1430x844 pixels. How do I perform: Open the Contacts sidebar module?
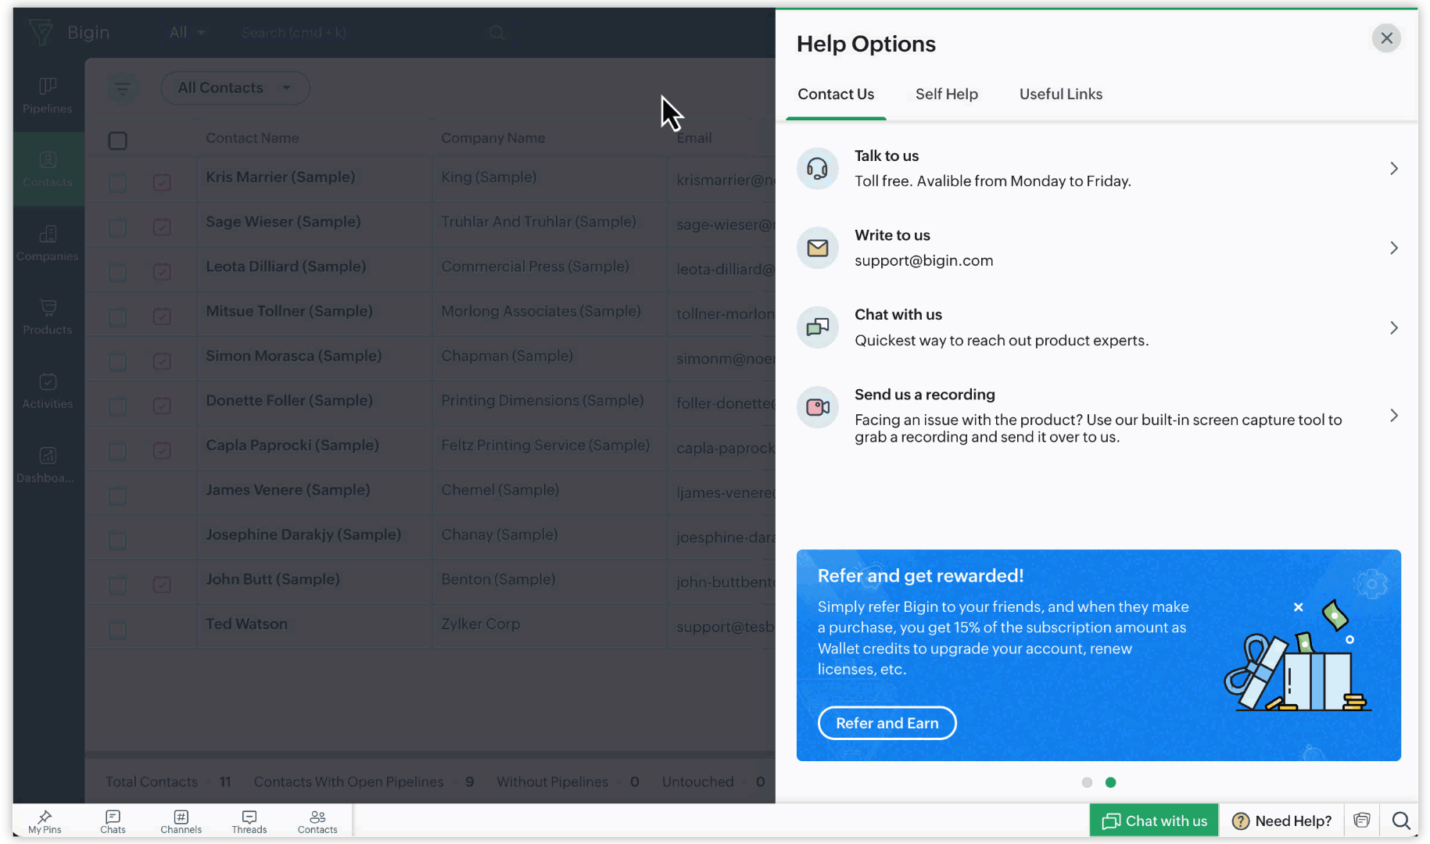click(x=47, y=169)
